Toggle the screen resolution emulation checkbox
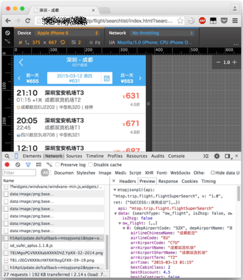Image resolution: width=243 pixels, height=280 pixels. coord(20,42)
